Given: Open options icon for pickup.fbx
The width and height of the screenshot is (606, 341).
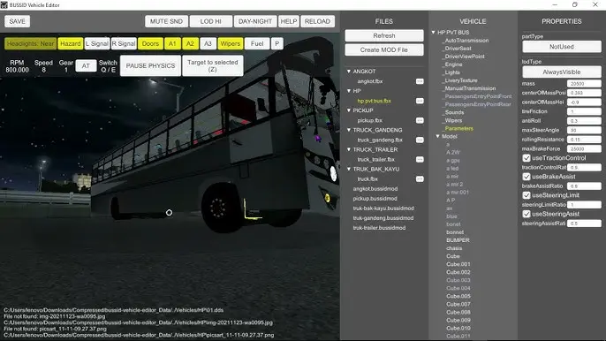Looking at the screenshot, I should click(x=420, y=120).
